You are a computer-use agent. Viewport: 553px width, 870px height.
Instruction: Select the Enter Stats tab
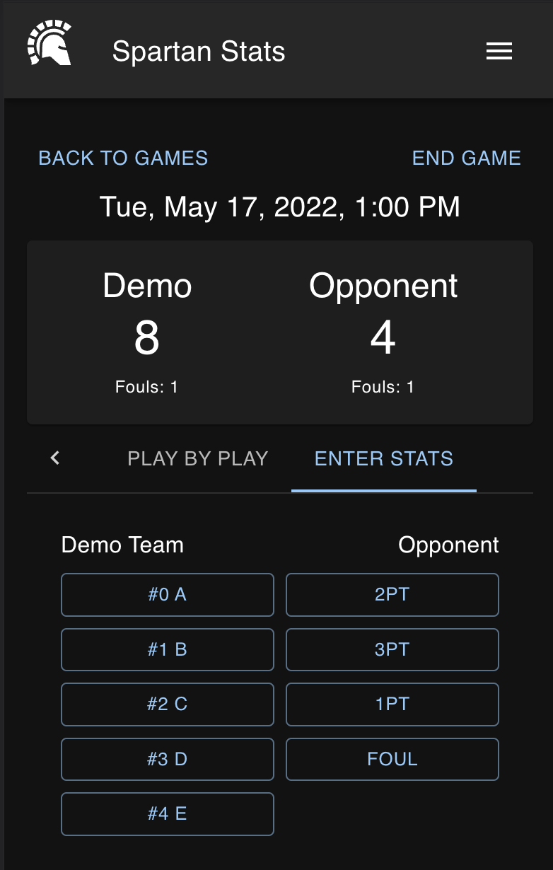tap(384, 458)
